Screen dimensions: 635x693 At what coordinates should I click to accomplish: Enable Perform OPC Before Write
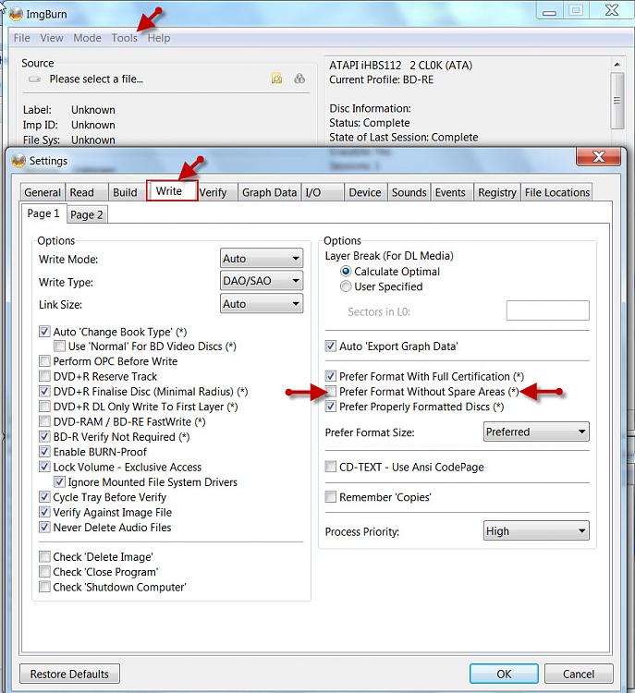click(44, 361)
